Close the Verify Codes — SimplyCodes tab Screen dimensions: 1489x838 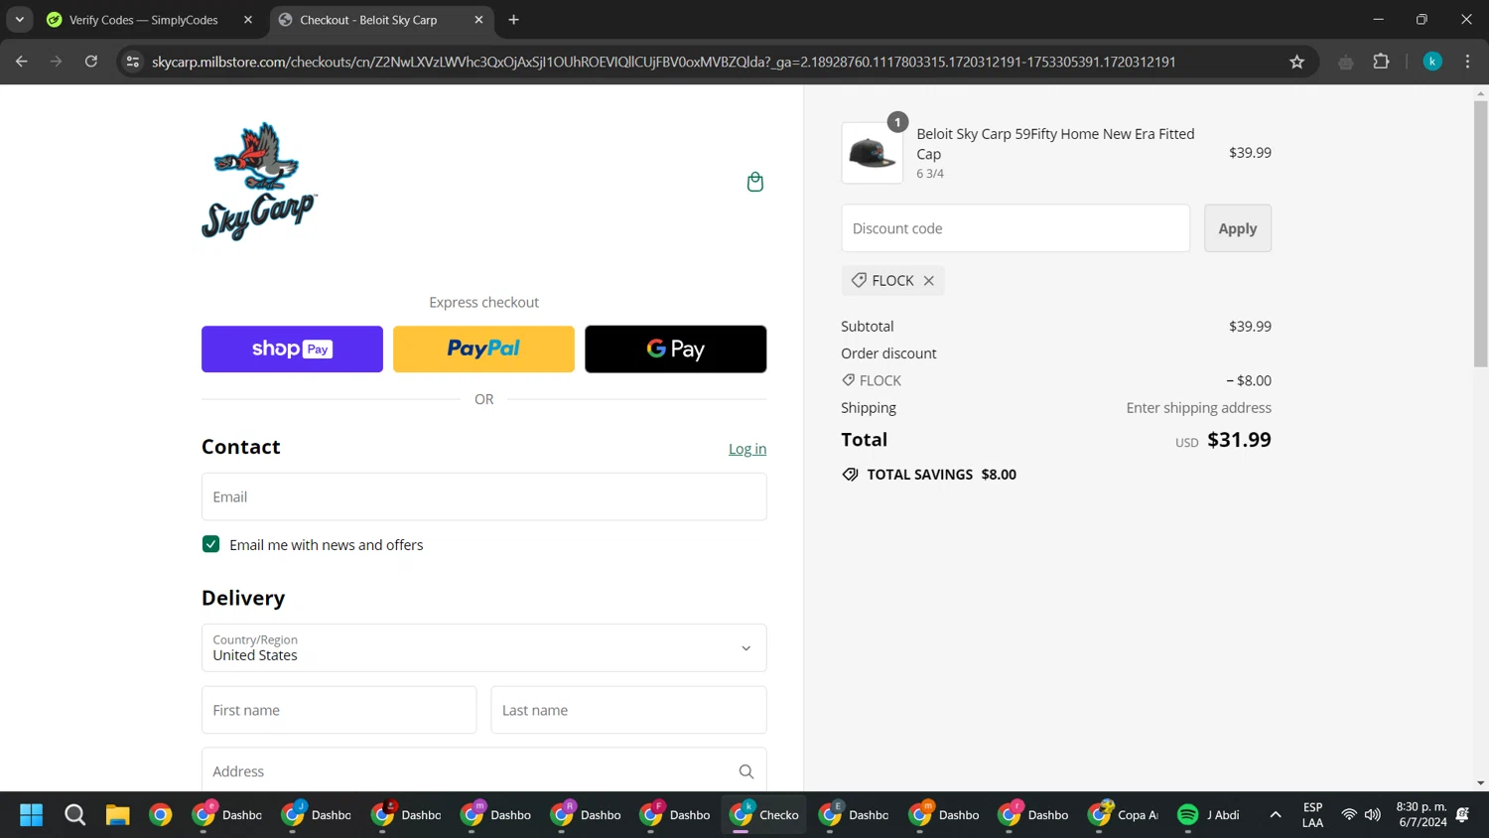click(248, 20)
